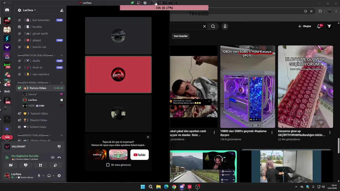
Task: Deafen with the headphones icon
Action: [x=49, y=176]
